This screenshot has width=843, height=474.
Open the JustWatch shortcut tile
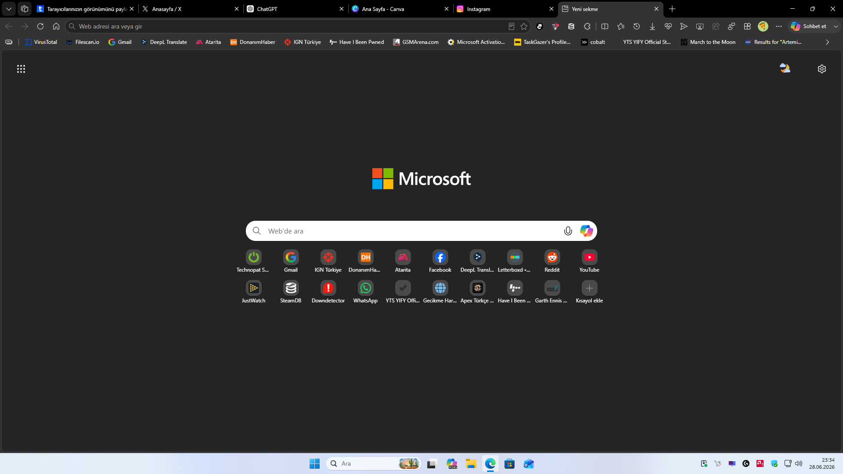pyautogui.click(x=253, y=292)
